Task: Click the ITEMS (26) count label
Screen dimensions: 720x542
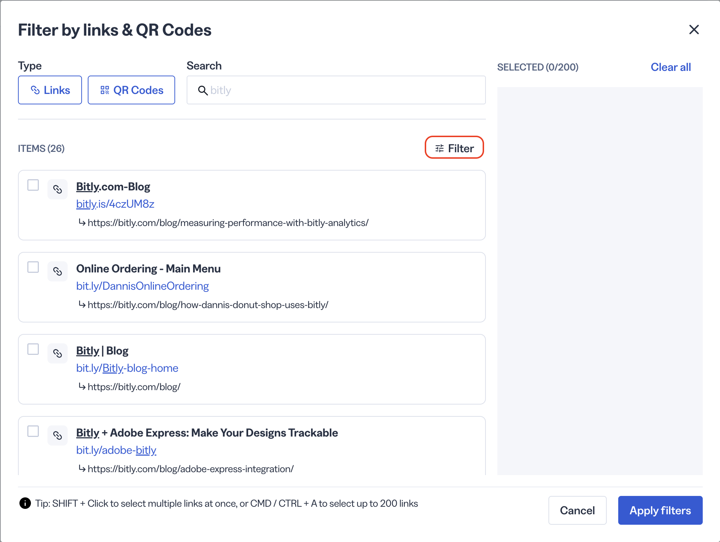Action: (41, 148)
